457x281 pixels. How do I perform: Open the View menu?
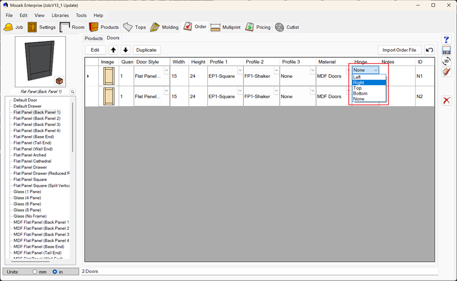click(39, 15)
